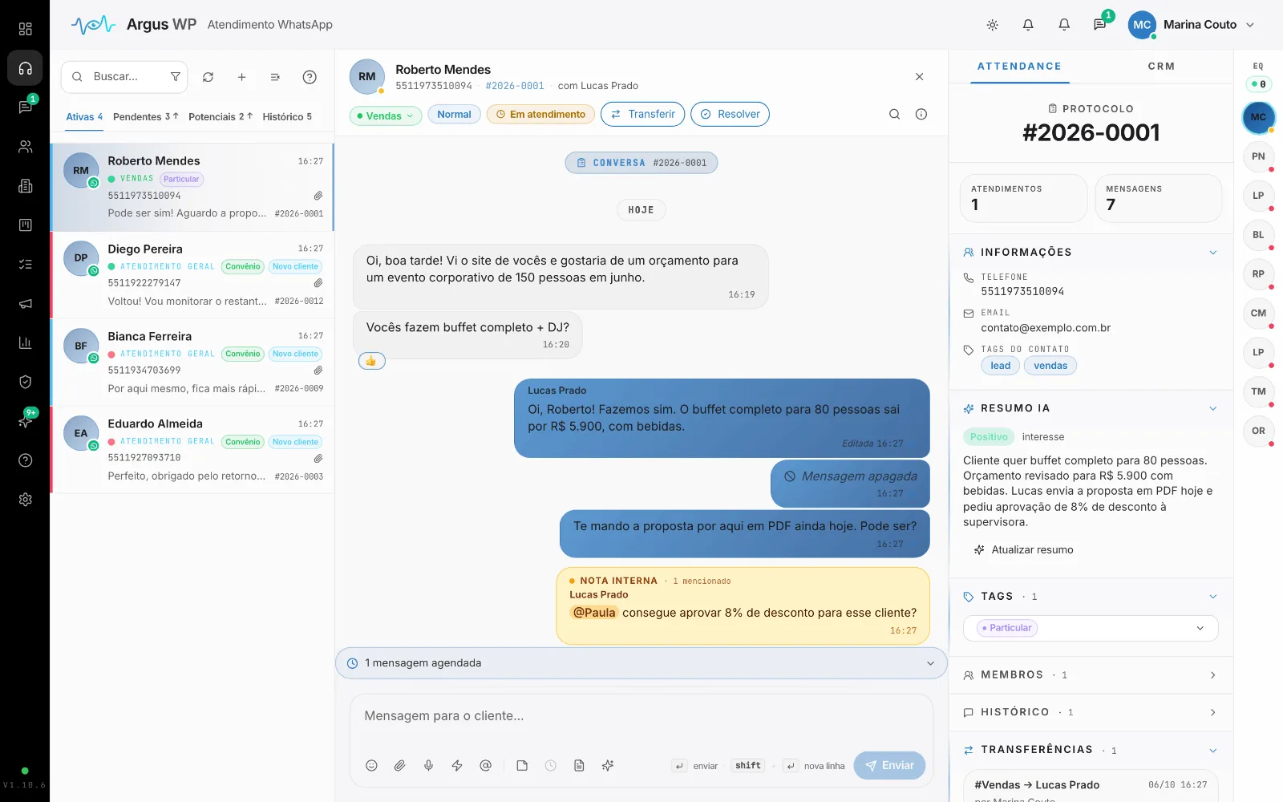Open the shield security sidebar icon
Image resolution: width=1283 pixels, height=802 pixels.
(25, 382)
